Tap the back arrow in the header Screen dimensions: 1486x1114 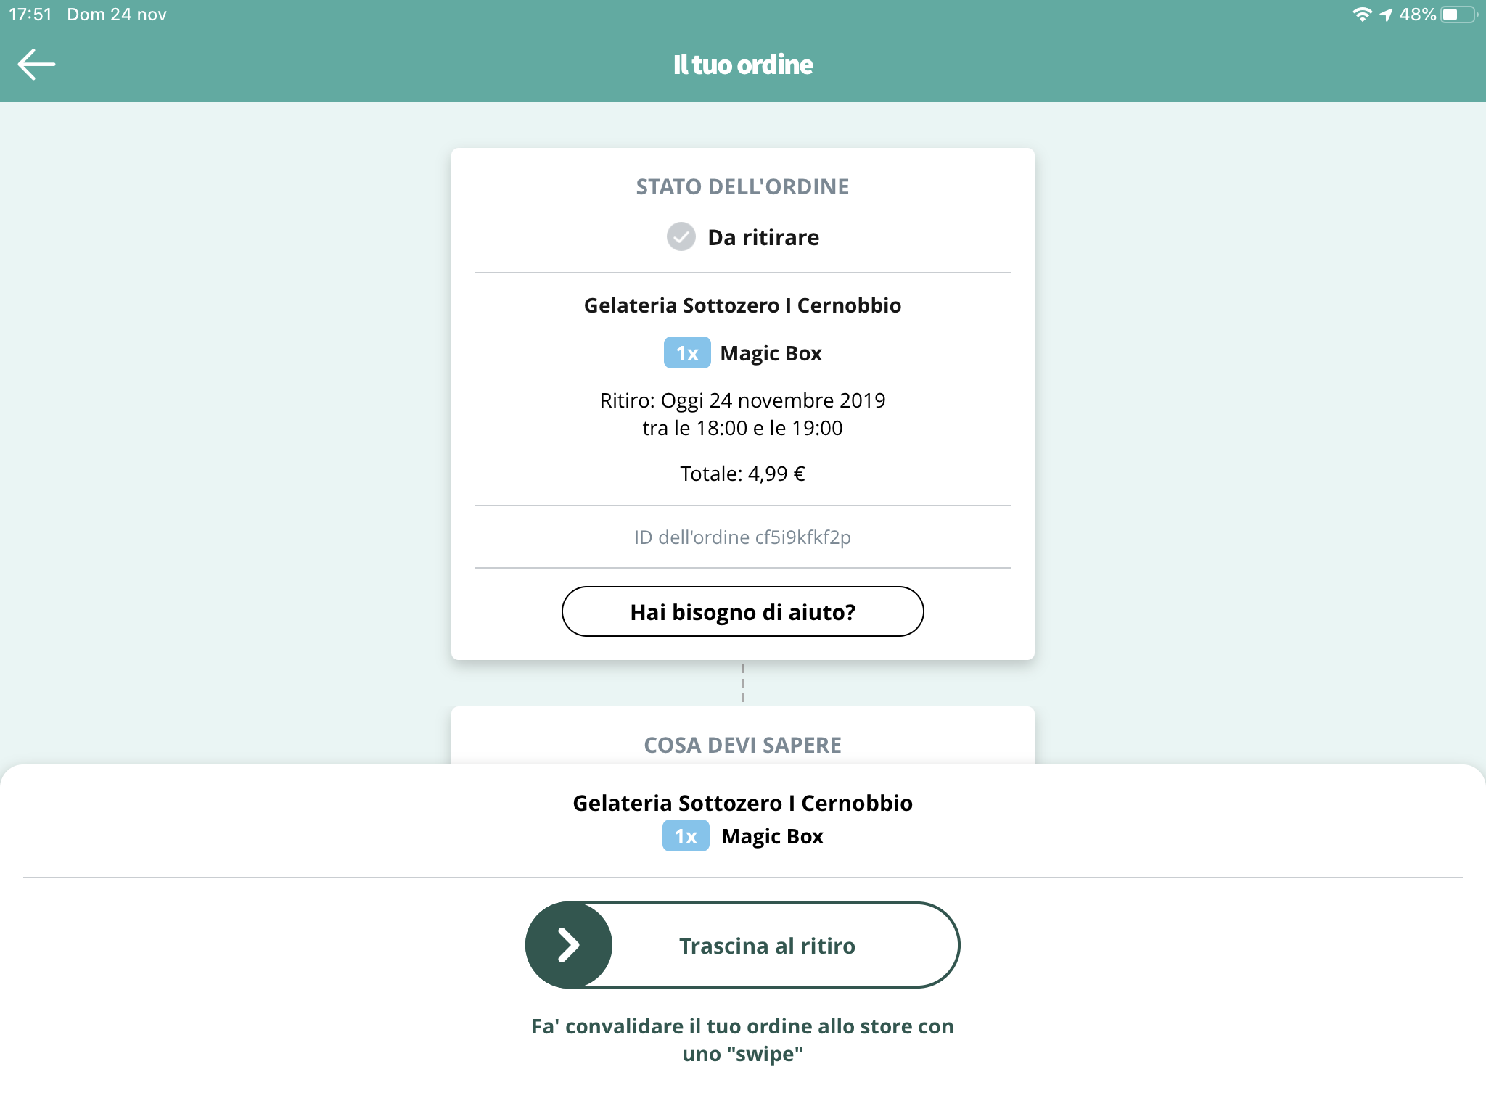tap(36, 65)
